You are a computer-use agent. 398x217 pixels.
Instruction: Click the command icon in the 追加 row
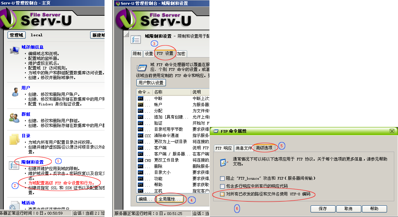coord(140,117)
